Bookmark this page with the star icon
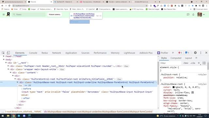 pyautogui.click(x=147, y=6)
